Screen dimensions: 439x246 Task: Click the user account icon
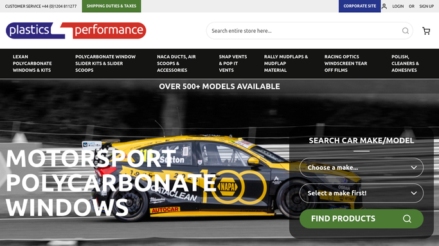coord(384,6)
